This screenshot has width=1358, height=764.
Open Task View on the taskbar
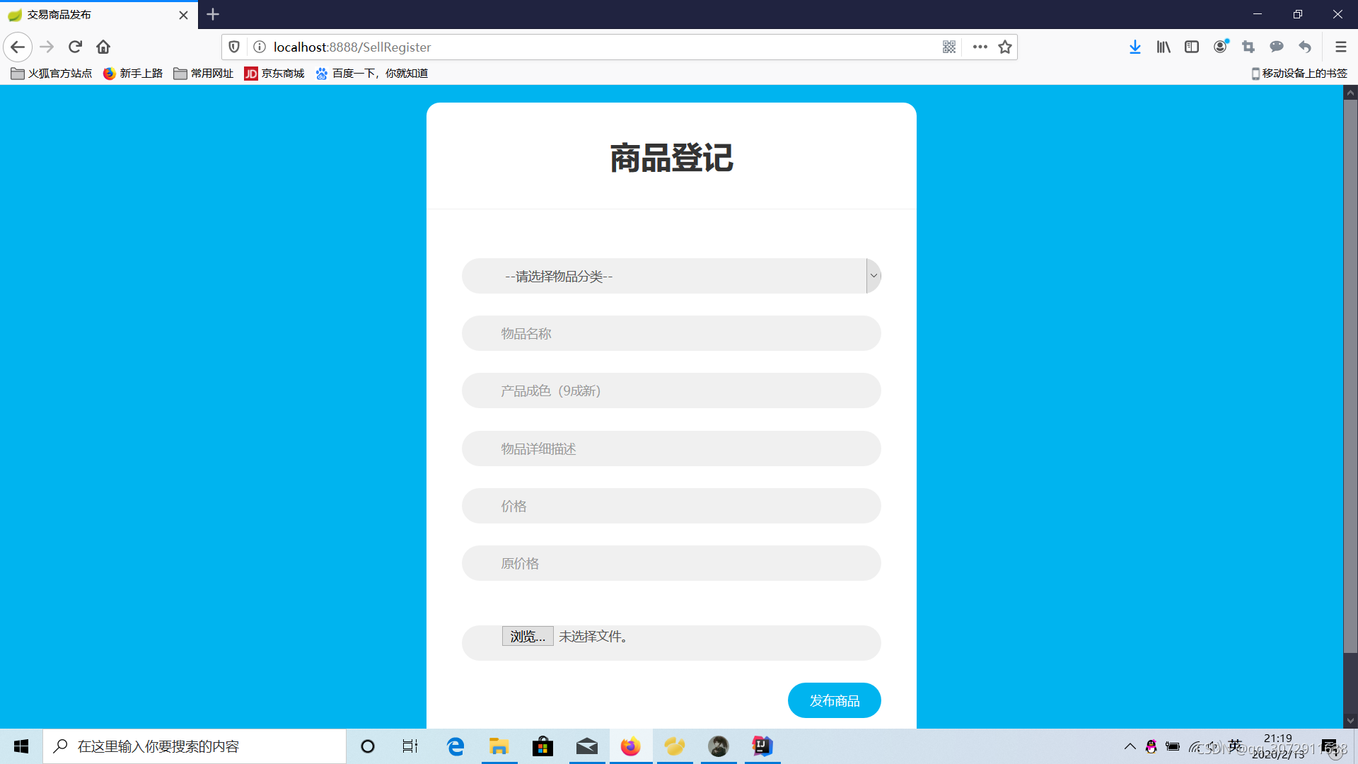(x=410, y=746)
